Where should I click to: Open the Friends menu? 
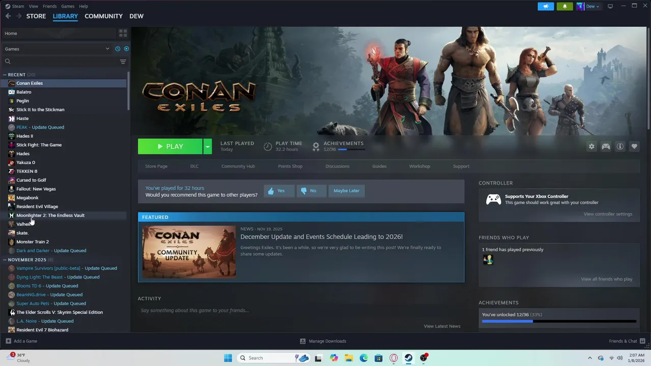tap(50, 6)
